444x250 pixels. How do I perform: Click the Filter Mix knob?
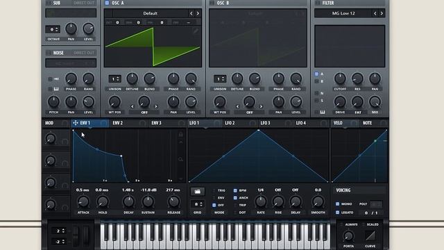pyautogui.click(x=375, y=102)
